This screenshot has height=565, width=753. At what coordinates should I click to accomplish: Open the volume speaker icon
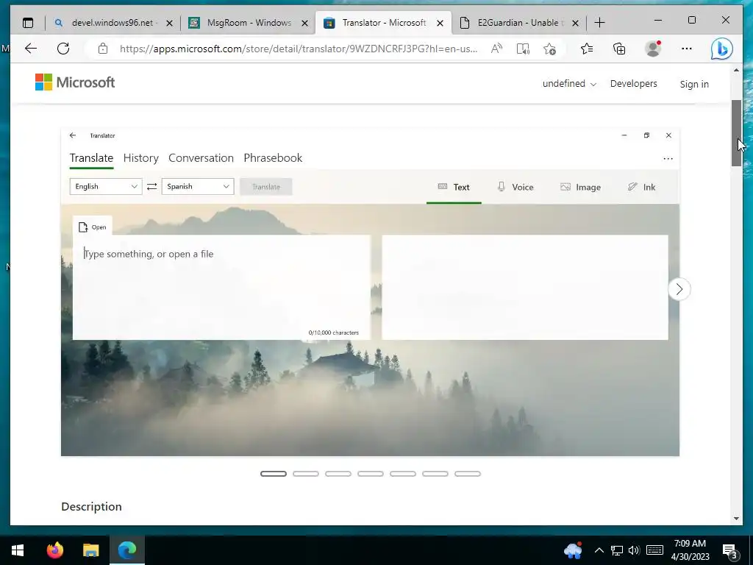coord(634,550)
